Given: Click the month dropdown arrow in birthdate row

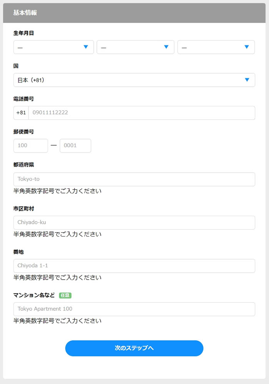Looking at the screenshot, I should [x=166, y=47].
